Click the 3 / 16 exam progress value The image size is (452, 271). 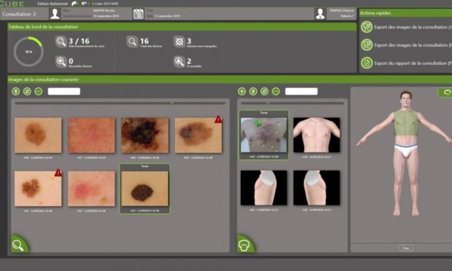pos(79,41)
